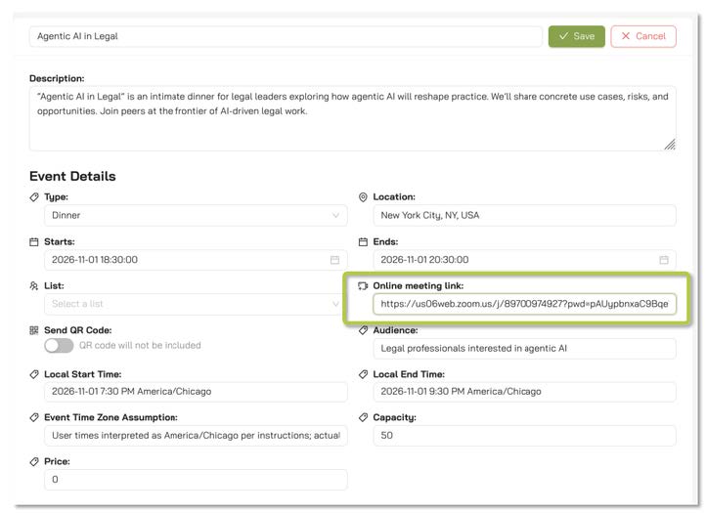The width and height of the screenshot is (706, 513).
Task: Open the Starts date calendar picker icon
Action: (x=334, y=260)
